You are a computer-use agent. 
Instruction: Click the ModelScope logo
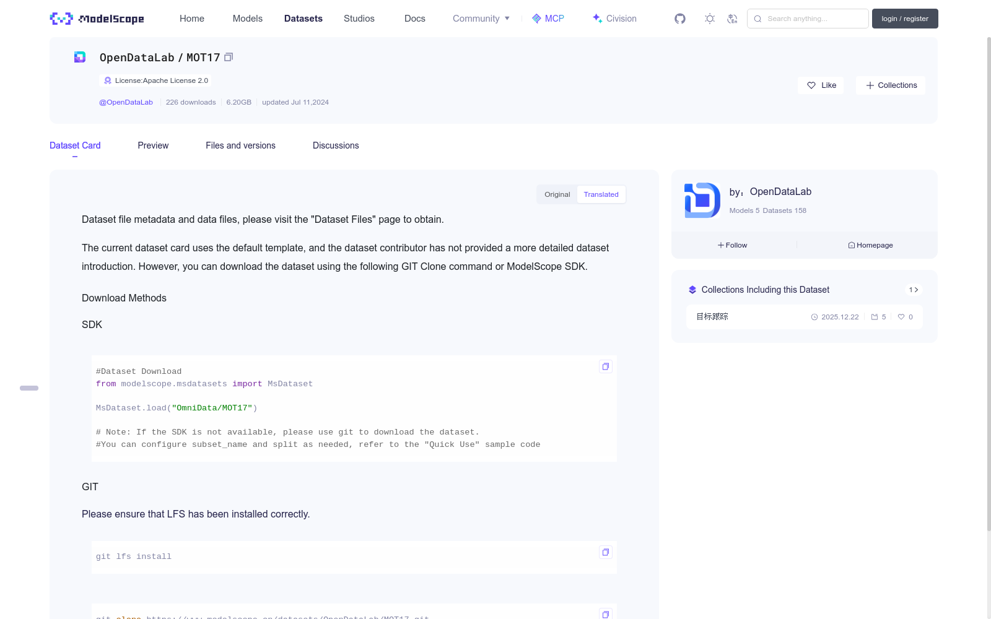coord(97,19)
